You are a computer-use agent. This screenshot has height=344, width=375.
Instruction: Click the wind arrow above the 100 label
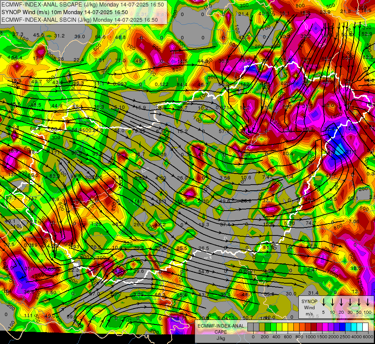pyautogui.click(x=368, y=302)
